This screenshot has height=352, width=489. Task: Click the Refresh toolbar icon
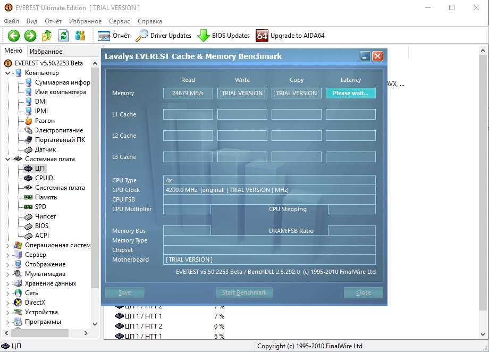63,36
